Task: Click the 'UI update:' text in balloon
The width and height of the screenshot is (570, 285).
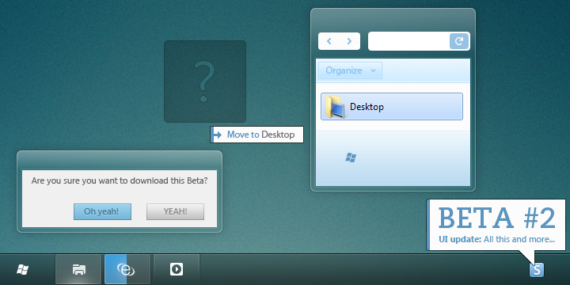Action: coord(460,239)
